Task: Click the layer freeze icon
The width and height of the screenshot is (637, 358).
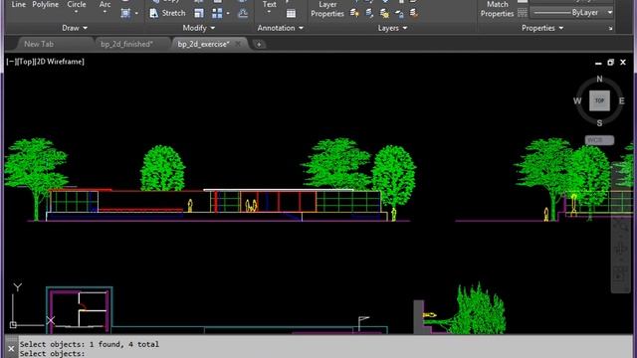Action: click(x=384, y=13)
